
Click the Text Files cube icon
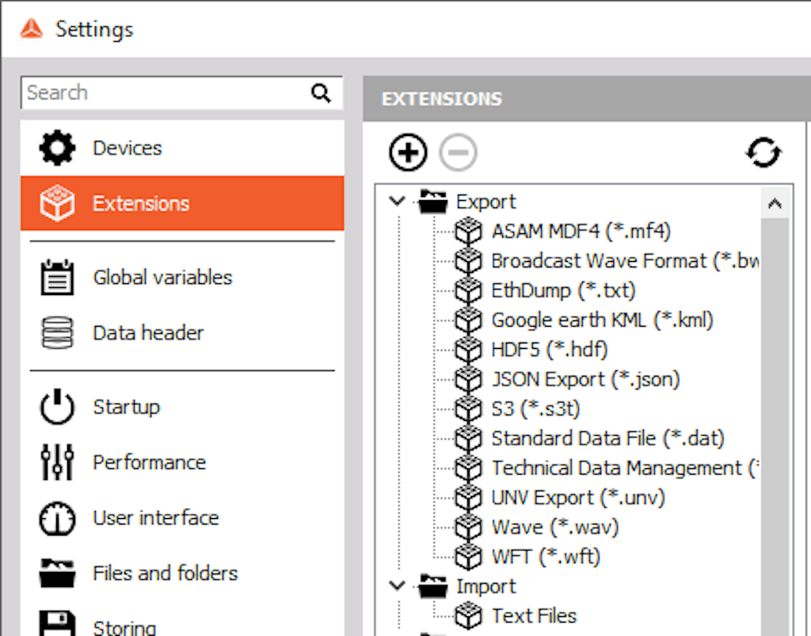click(x=469, y=616)
